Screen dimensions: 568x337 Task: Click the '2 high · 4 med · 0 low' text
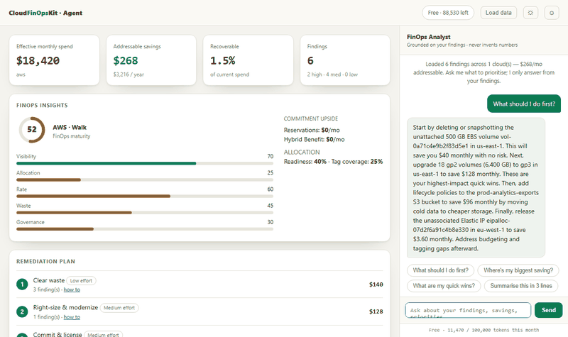pyautogui.click(x=332, y=74)
